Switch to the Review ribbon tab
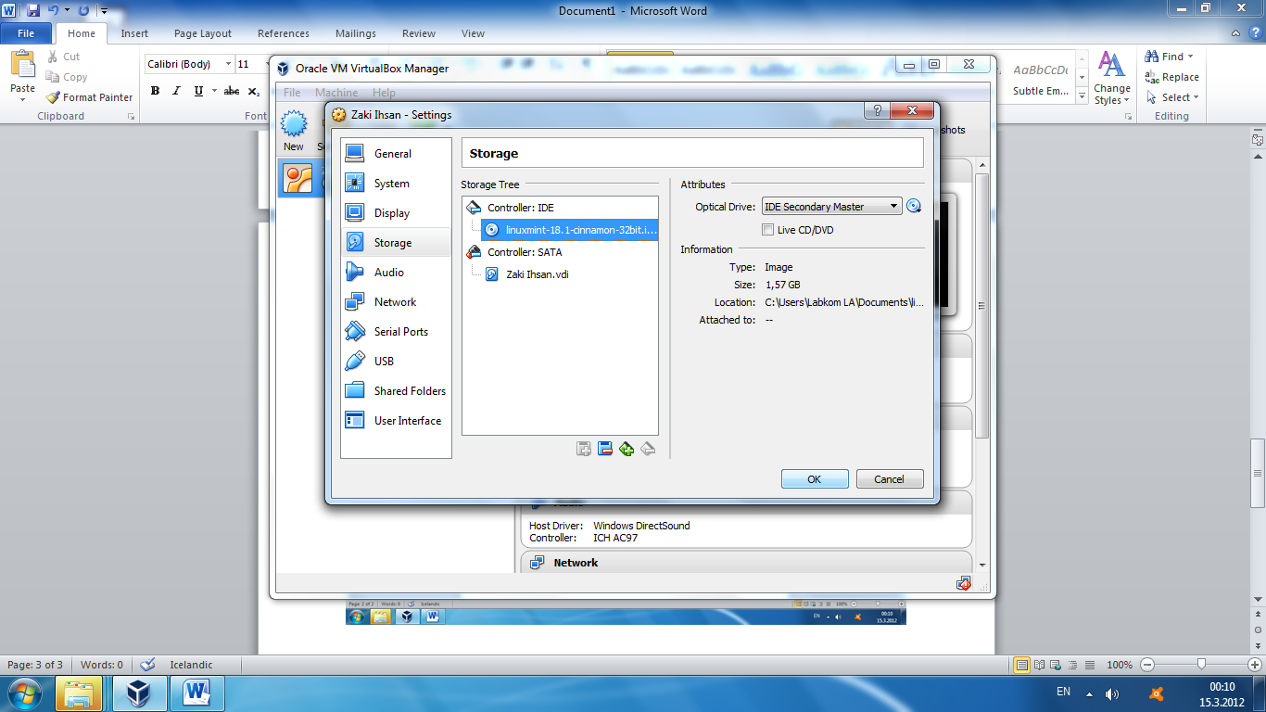The height and width of the screenshot is (712, 1266). click(x=419, y=33)
